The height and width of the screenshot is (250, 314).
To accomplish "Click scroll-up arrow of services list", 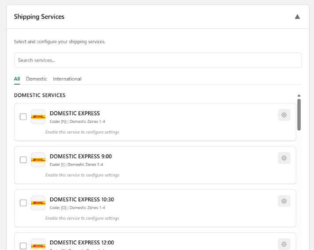I will point(299,95).
